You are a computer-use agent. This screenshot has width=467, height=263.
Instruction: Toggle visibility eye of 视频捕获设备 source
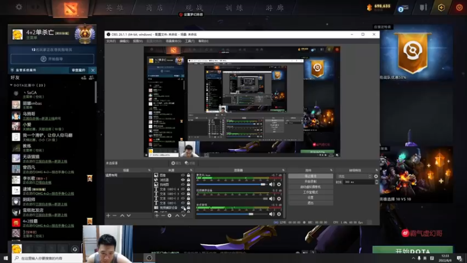(x=183, y=207)
